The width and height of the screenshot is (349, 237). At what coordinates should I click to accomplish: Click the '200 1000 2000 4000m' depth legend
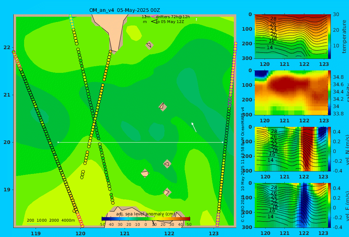point(51,220)
